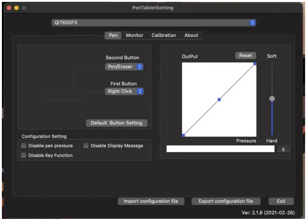Open the Second Button Pen/Eraser dropdown

click(124, 67)
